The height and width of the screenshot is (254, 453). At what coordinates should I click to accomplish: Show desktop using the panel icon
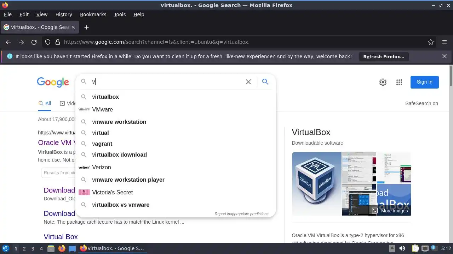click(x=72, y=248)
